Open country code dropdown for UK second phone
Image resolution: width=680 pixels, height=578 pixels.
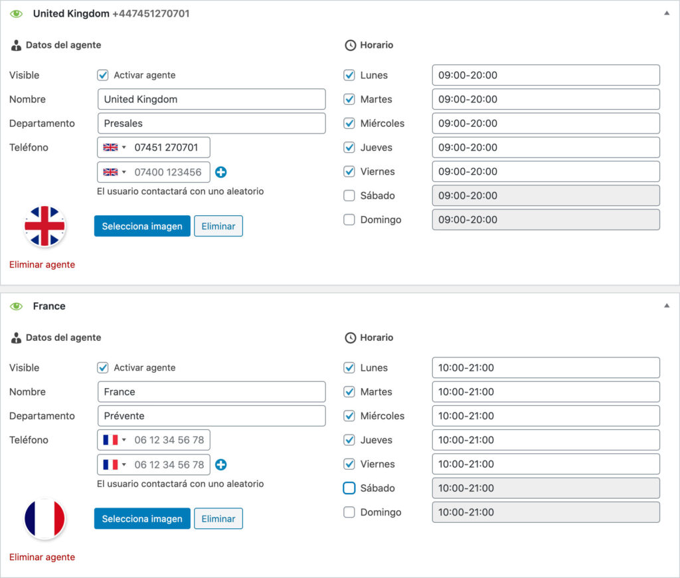114,172
